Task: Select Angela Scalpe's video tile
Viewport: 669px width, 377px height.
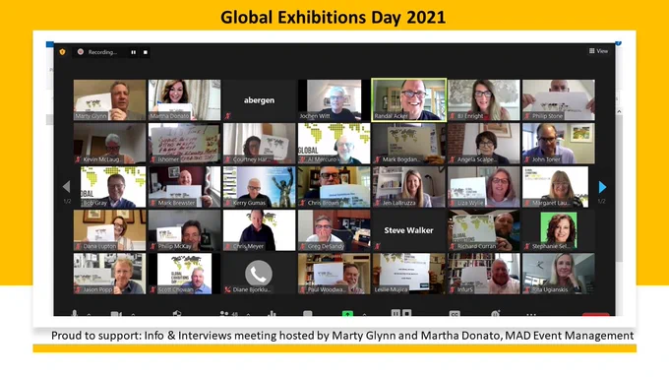Action: click(483, 144)
